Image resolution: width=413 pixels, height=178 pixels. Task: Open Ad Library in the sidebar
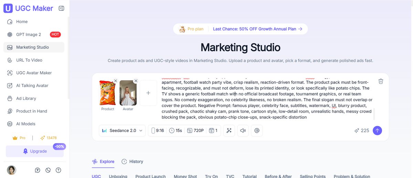(34, 98)
